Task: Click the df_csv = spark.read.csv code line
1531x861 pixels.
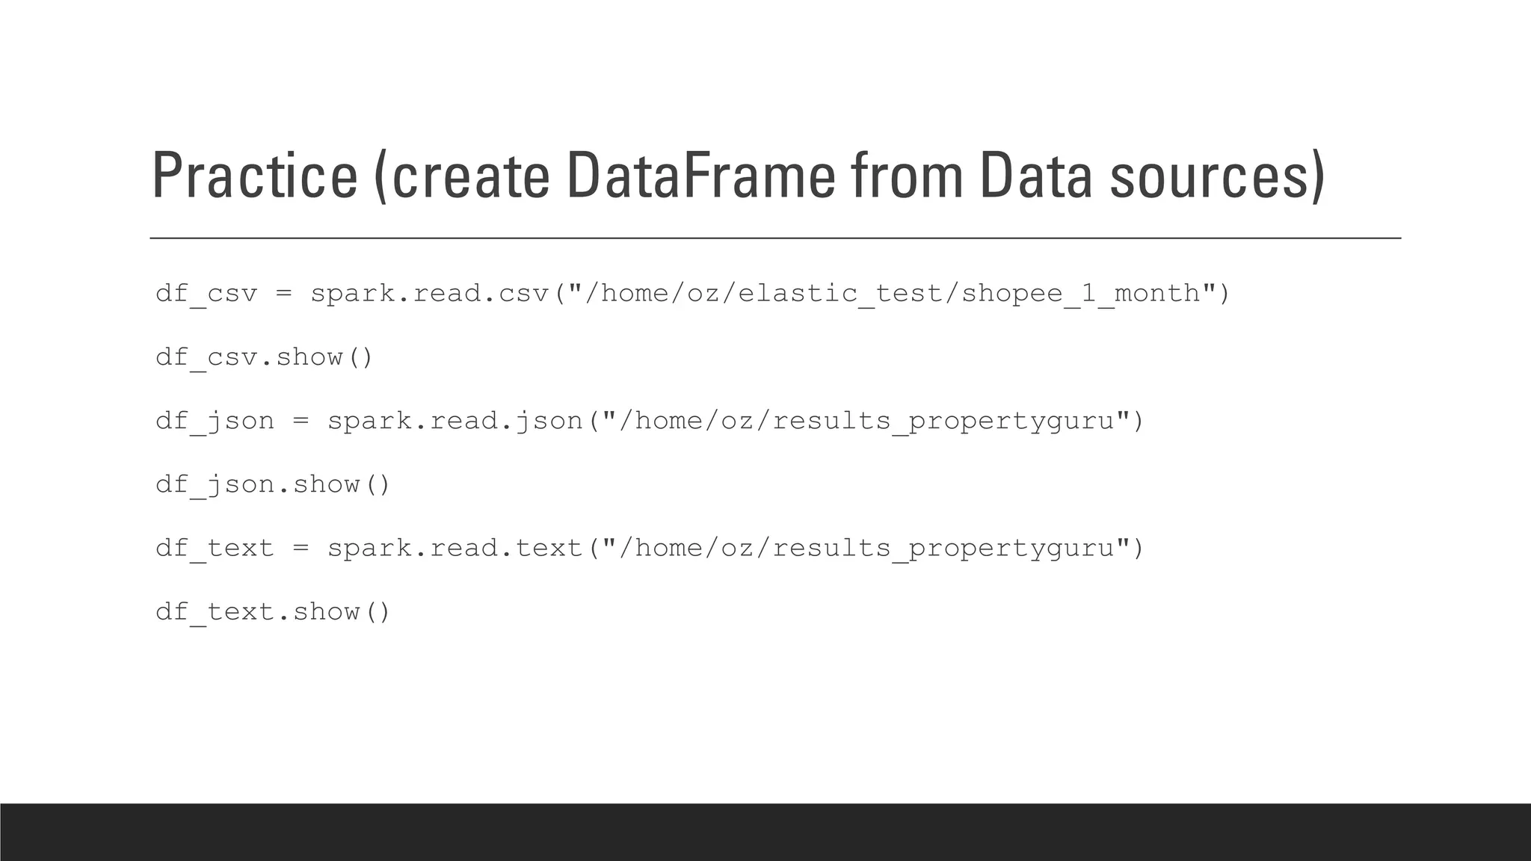Action: click(692, 294)
